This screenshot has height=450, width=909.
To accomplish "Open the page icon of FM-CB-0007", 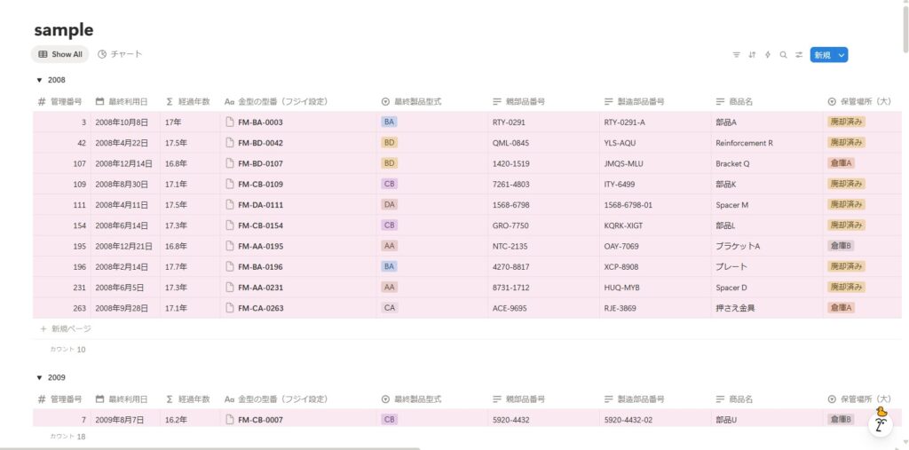I will [x=230, y=419].
